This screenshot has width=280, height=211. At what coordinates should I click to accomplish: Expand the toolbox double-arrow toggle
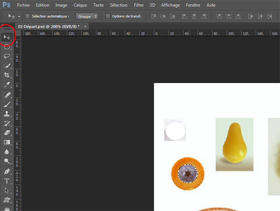2,25
